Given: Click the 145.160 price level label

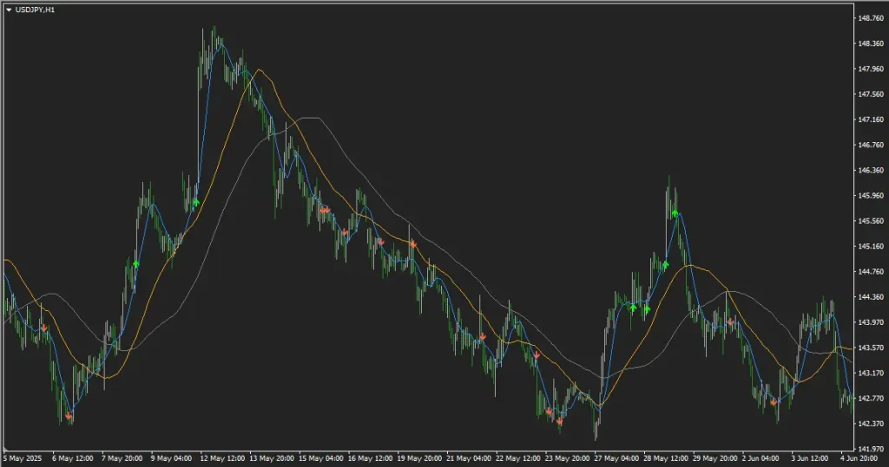Looking at the screenshot, I should point(871,247).
